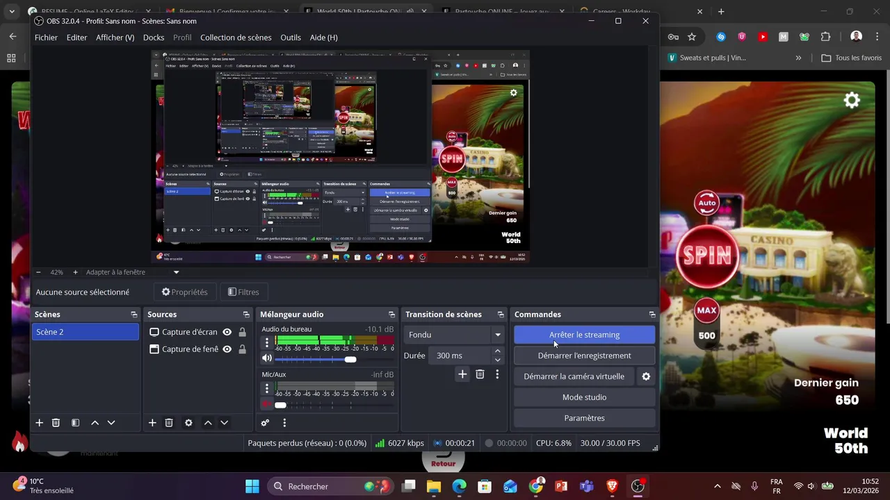This screenshot has width=890, height=500.
Task: Open Windows Start menu
Action: click(252, 486)
